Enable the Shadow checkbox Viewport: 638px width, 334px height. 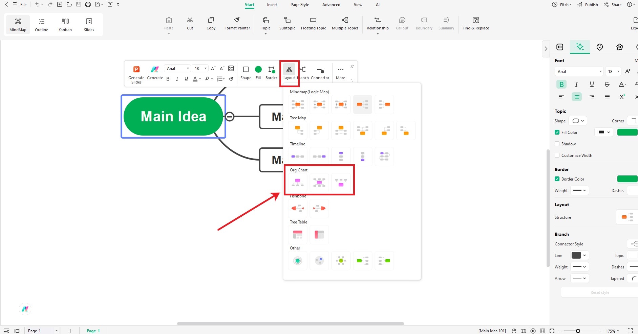pos(557,144)
